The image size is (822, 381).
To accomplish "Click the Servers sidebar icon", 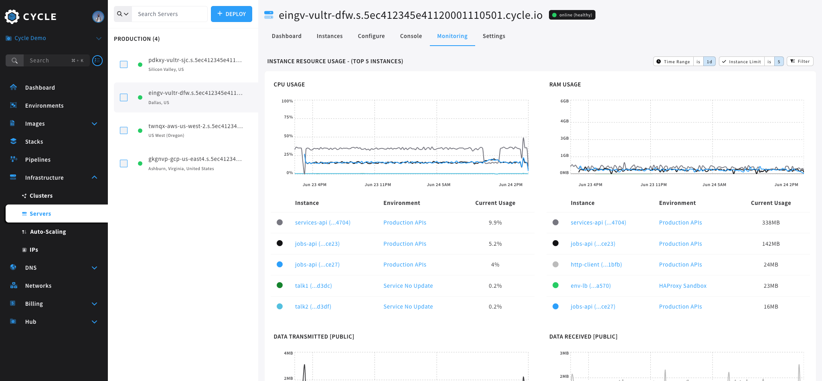I will [x=24, y=214].
